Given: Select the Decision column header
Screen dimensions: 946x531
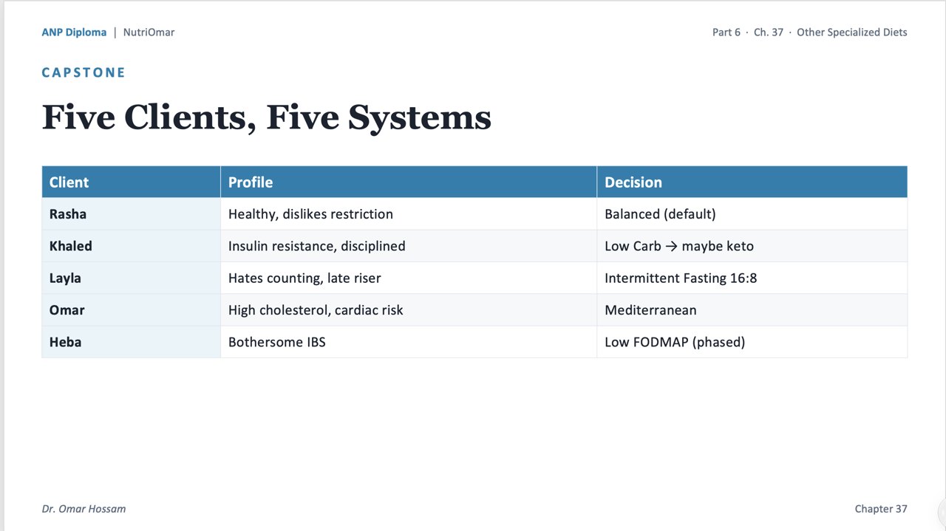Looking at the screenshot, I should point(752,182).
